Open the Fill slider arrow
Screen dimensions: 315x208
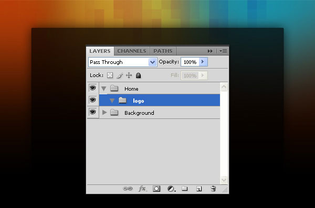coord(203,75)
